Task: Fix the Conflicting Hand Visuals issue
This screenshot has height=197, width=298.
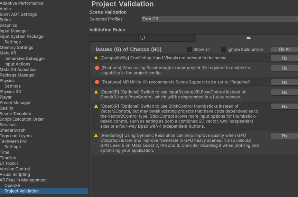Action: pos(284,58)
